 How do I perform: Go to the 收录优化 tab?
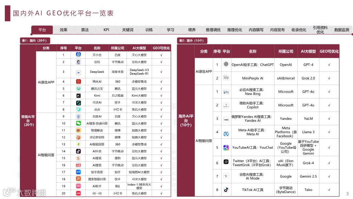pos(299,30)
